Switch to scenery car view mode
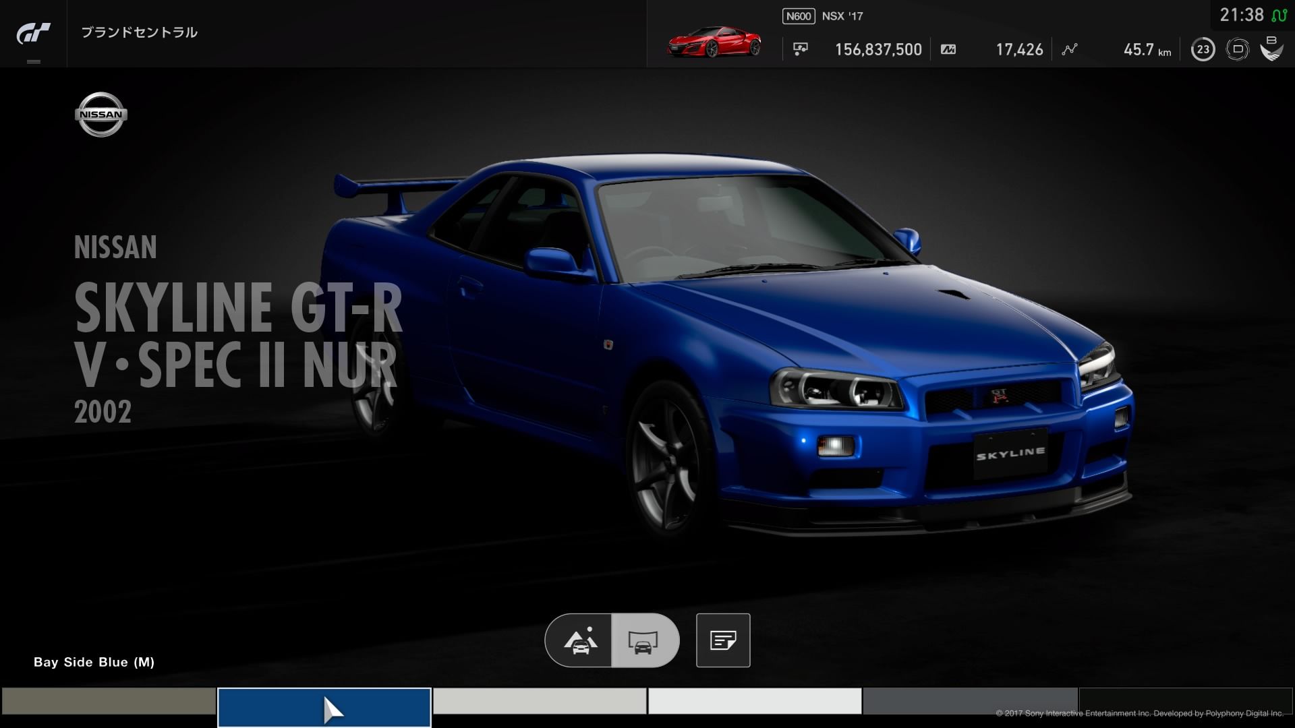Viewport: 1295px width, 728px height. tap(579, 640)
